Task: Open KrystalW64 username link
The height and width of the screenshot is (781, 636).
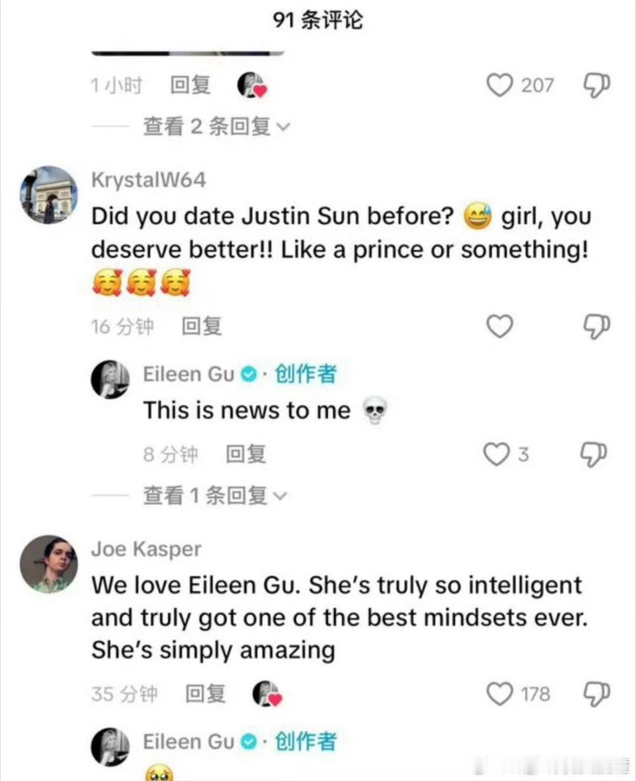Action: [148, 180]
